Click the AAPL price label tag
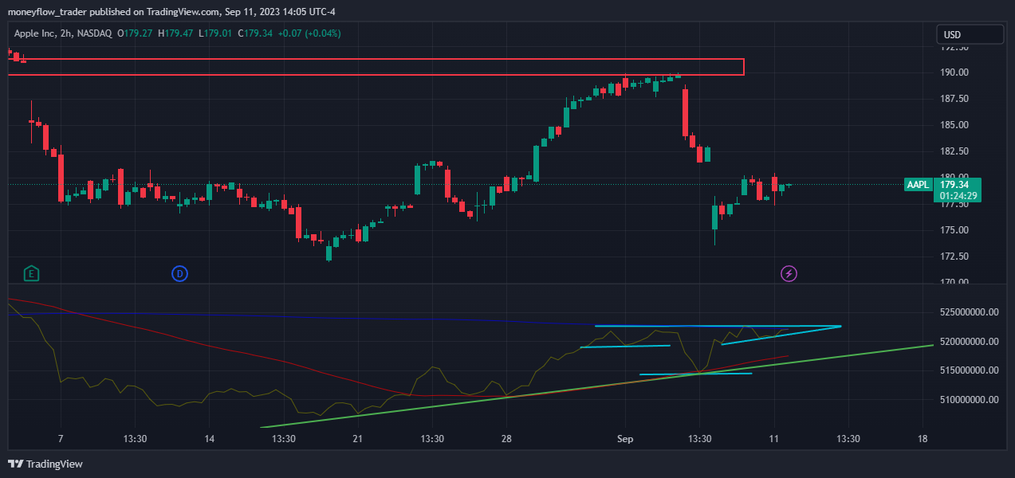1015x478 pixels. (x=919, y=185)
